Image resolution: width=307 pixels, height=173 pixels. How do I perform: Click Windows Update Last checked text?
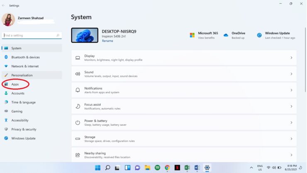[x=280, y=38]
